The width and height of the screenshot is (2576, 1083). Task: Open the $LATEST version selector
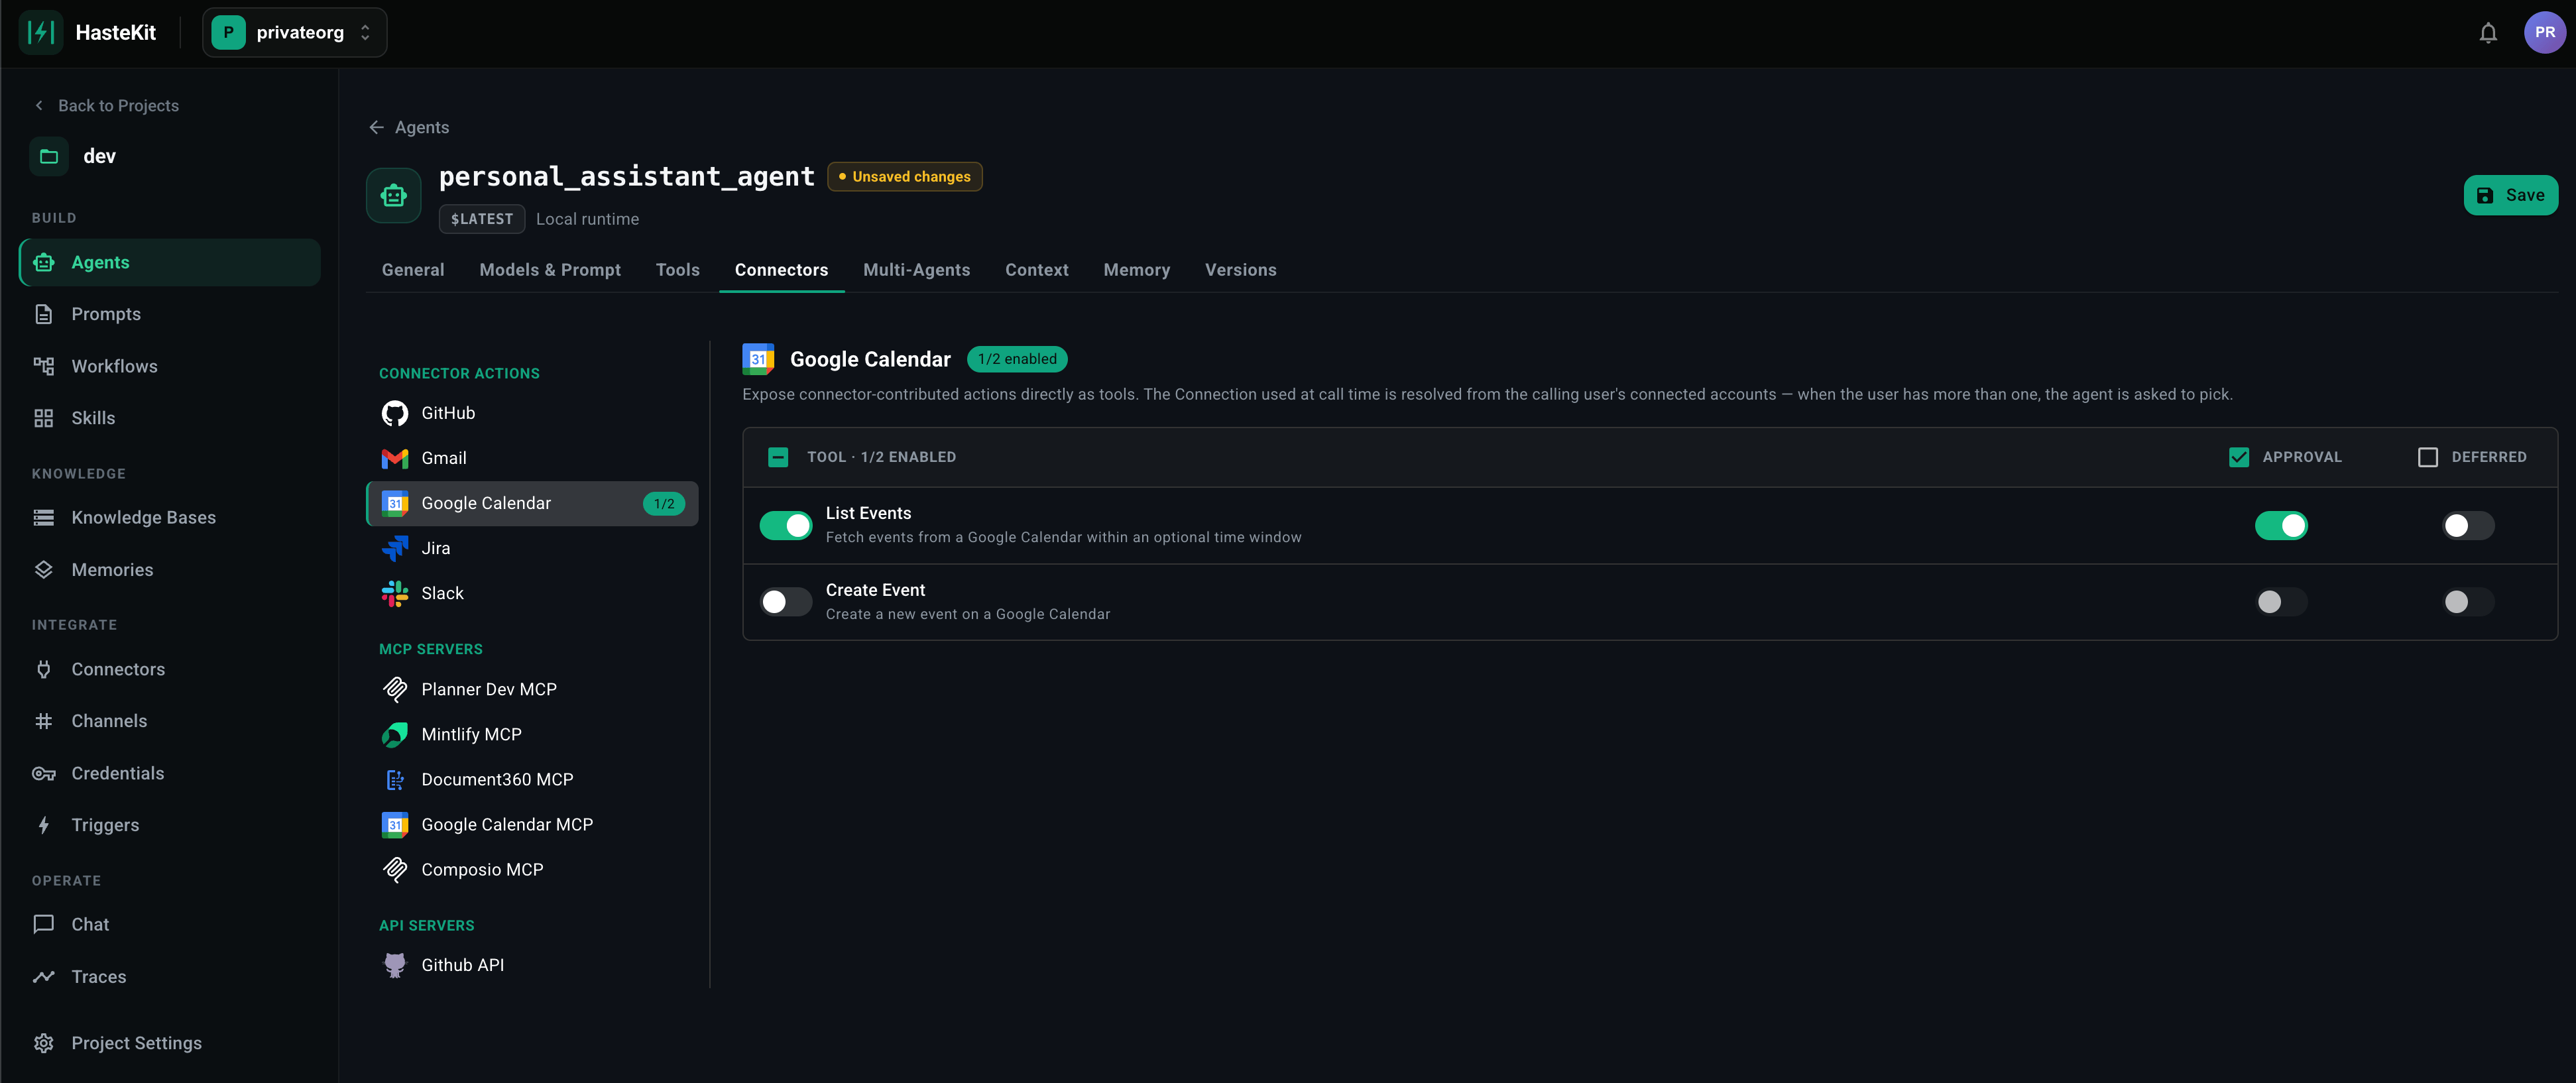481,219
